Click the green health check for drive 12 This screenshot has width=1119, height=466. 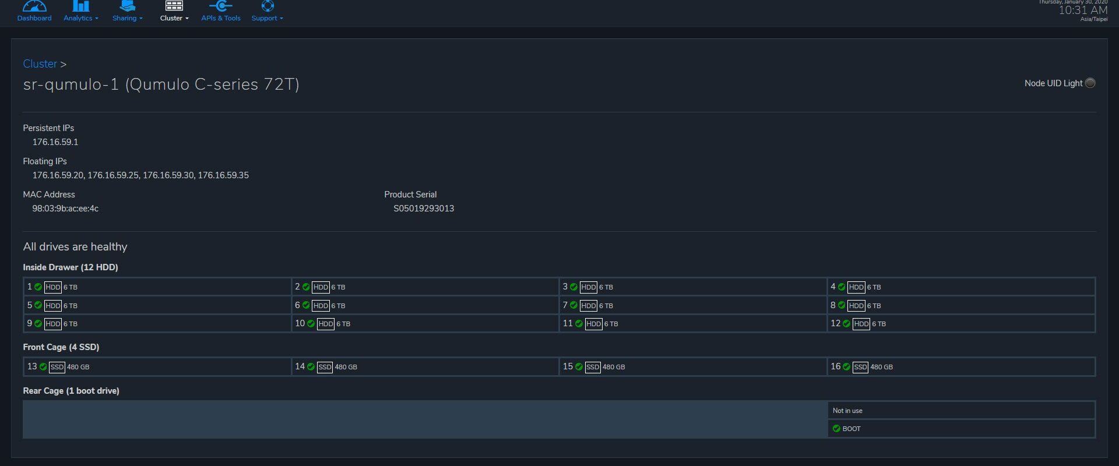[x=846, y=323]
